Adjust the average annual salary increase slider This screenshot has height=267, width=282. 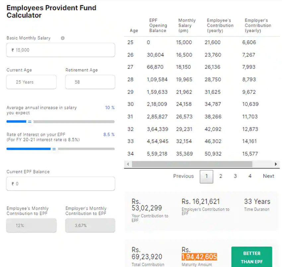tap(30, 121)
